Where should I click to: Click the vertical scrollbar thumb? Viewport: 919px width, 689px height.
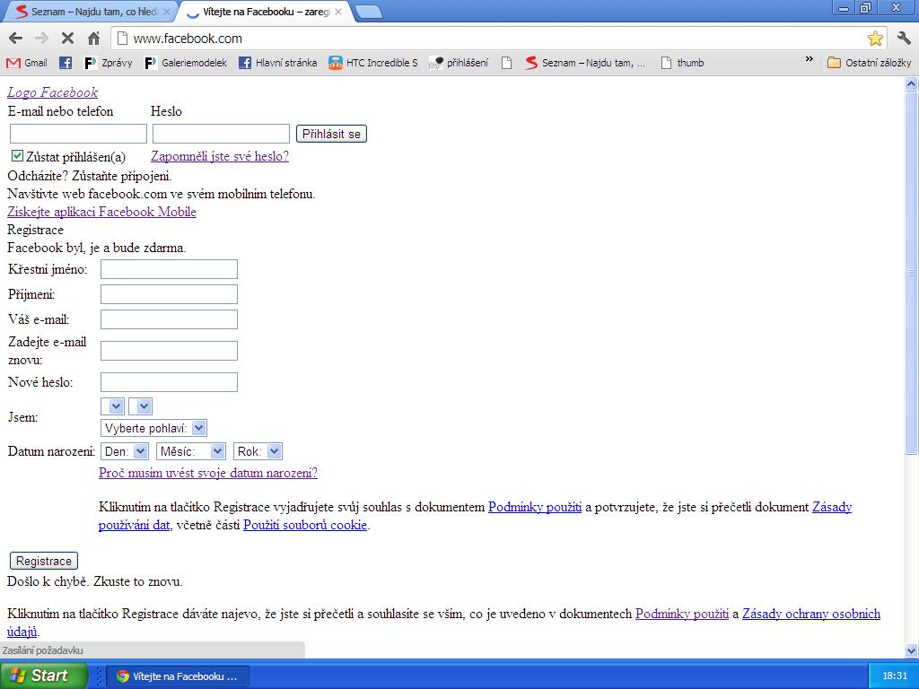912,273
